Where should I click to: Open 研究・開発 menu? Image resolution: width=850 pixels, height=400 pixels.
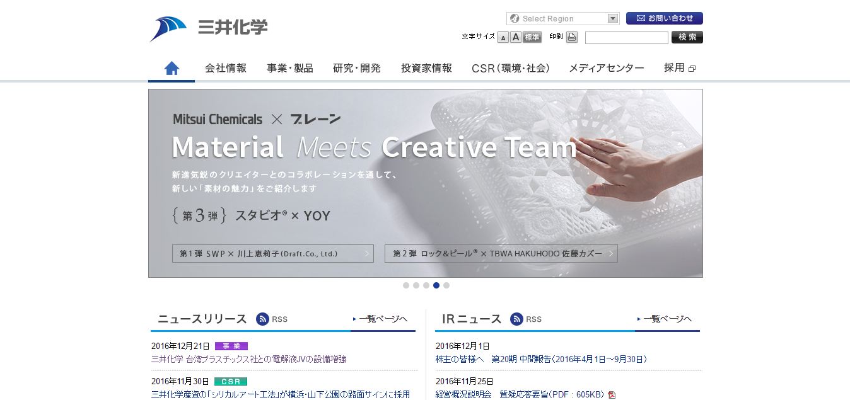click(357, 68)
